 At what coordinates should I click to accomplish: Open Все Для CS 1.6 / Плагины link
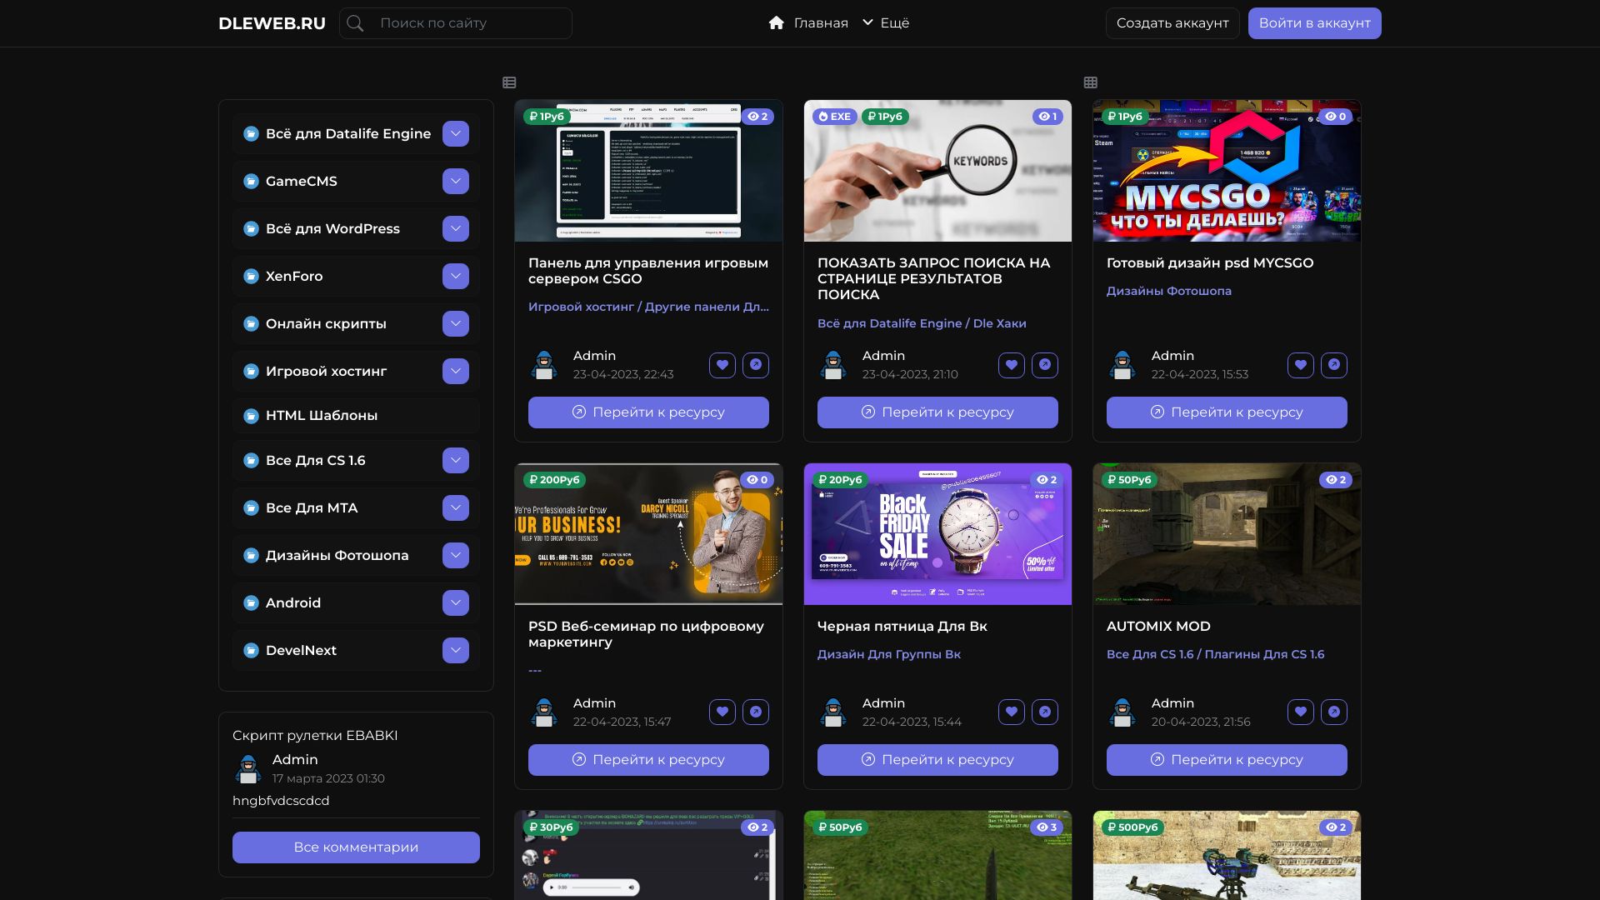pos(1215,655)
